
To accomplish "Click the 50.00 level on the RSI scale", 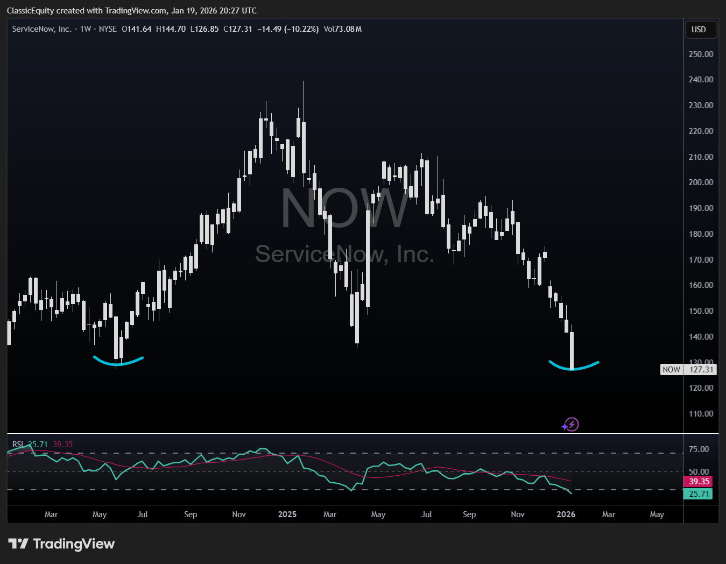I will click(x=699, y=472).
